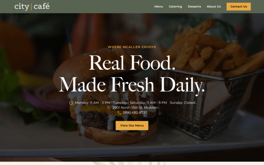Click the orange divider in the logo

pyautogui.click(x=32, y=7)
